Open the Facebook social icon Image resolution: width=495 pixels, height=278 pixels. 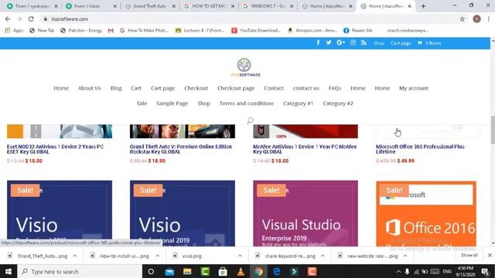point(318,42)
